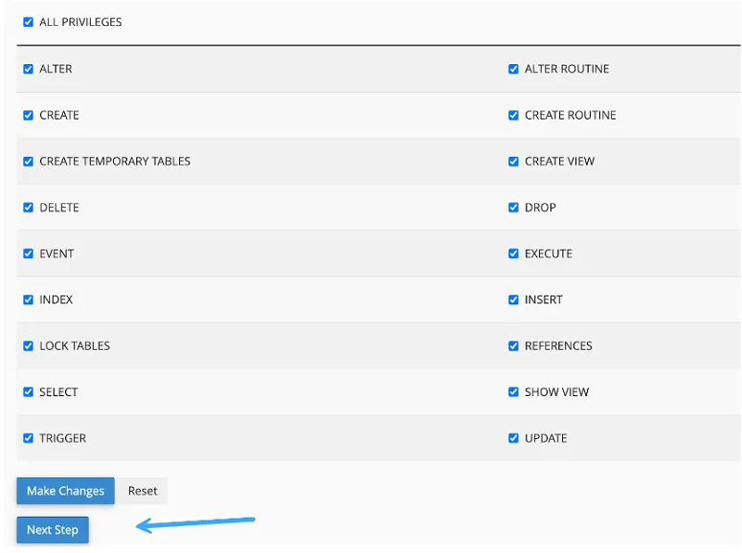The height and width of the screenshot is (553, 742).
Task: Toggle the REFERENCES privilege checkbox
Action: [513, 346]
